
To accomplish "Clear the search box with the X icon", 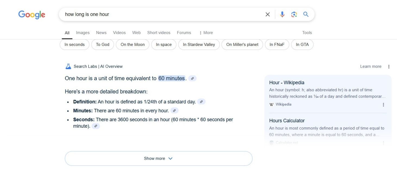I will pos(268,14).
